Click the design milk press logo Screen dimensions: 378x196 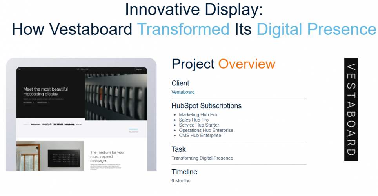(x=47, y=124)
